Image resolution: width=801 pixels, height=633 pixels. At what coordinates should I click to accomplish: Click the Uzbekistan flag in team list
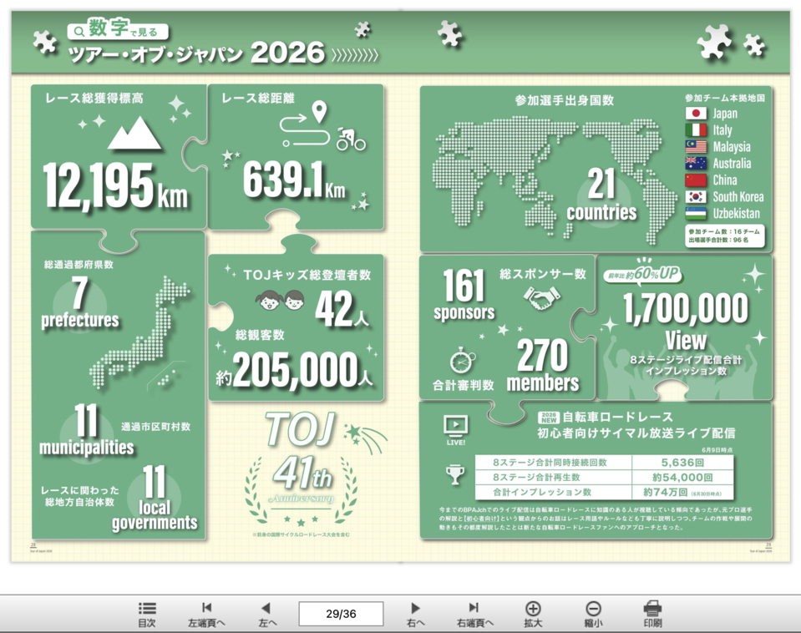pos(696,213)
